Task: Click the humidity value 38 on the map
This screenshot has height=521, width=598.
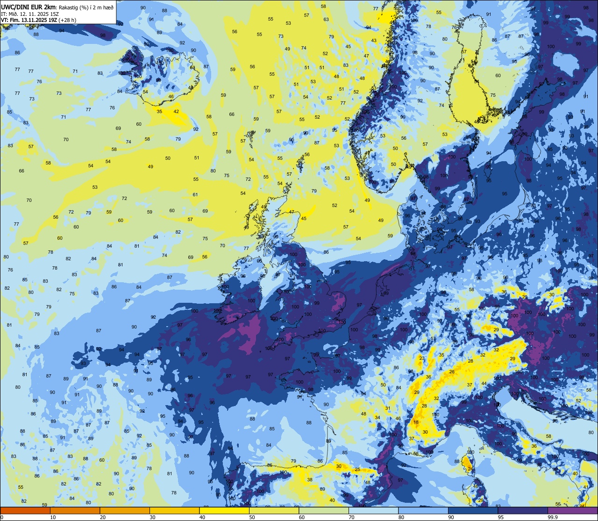Action: (309, 480)
